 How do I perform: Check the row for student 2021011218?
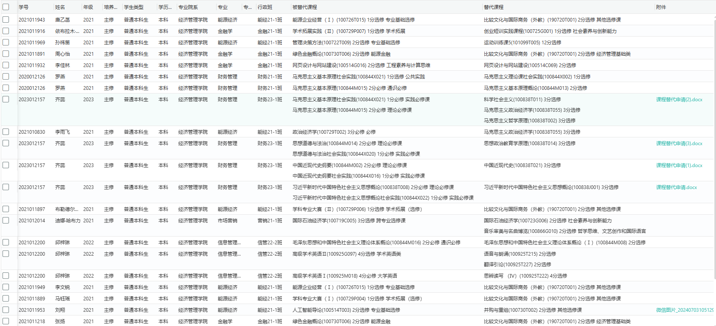point(6,321)
